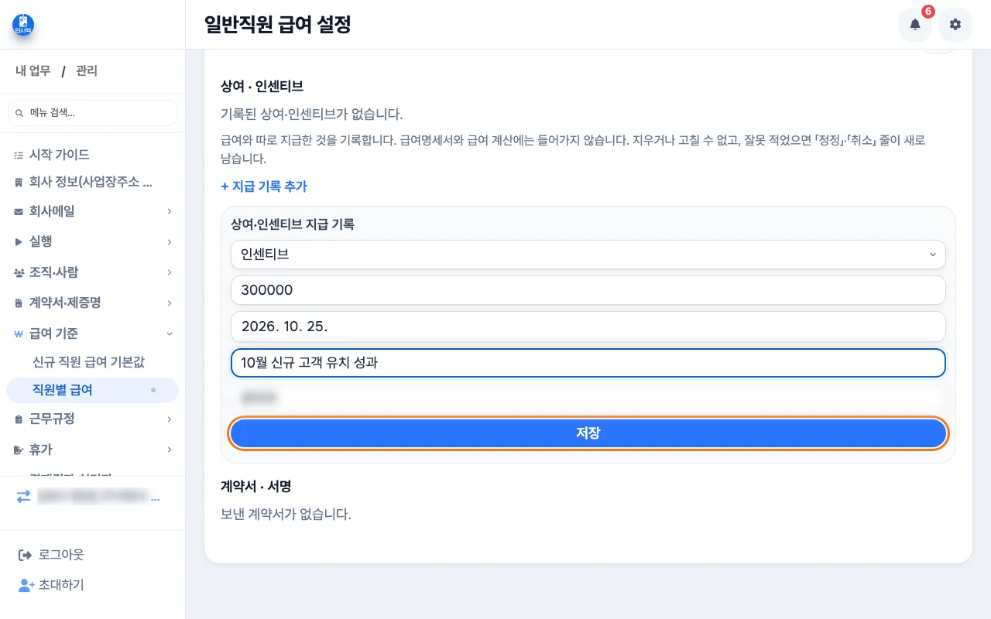Click the date field 2026. 10. 25.
Viewport: 991px width, 619px height.
coord(588,327)
